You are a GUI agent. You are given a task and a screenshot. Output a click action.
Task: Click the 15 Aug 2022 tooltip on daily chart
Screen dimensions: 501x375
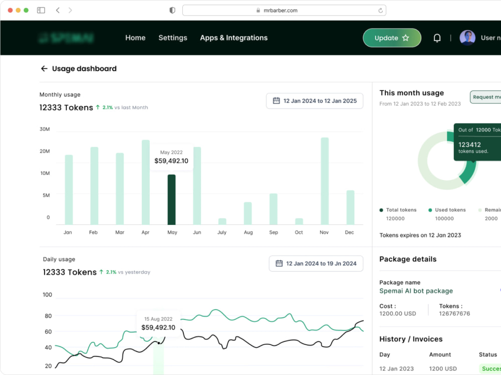(x=158, y=323)
